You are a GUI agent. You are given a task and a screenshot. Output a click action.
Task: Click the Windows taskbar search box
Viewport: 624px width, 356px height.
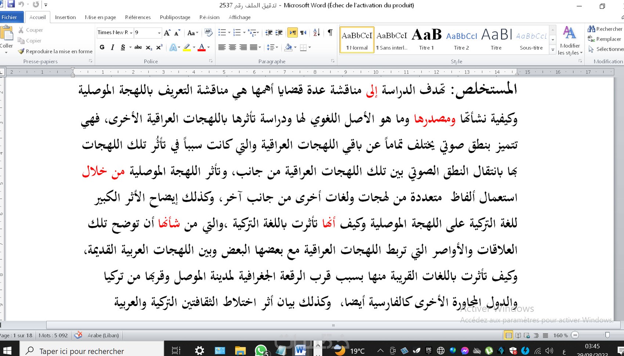click(92, 351)
